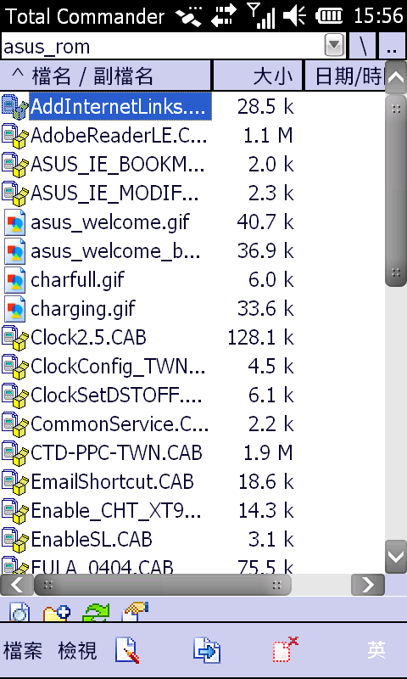The image size is (407, 679).
Task: Sort by 檔名 / 副檔名 column header
Action: pos(105,76)
